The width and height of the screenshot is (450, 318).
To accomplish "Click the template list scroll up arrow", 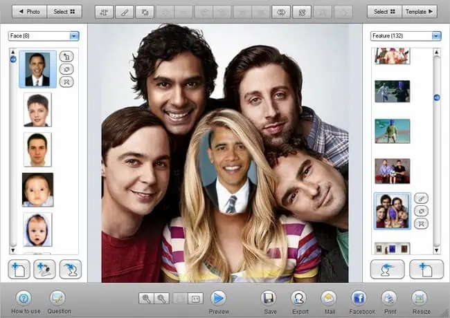I will pos(437,52).
